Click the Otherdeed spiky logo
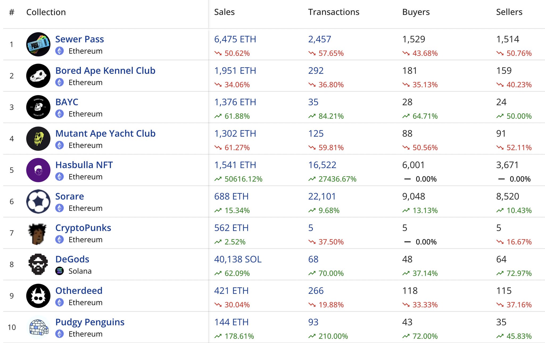This screenshot has width=545, height=343. [38, 296]
